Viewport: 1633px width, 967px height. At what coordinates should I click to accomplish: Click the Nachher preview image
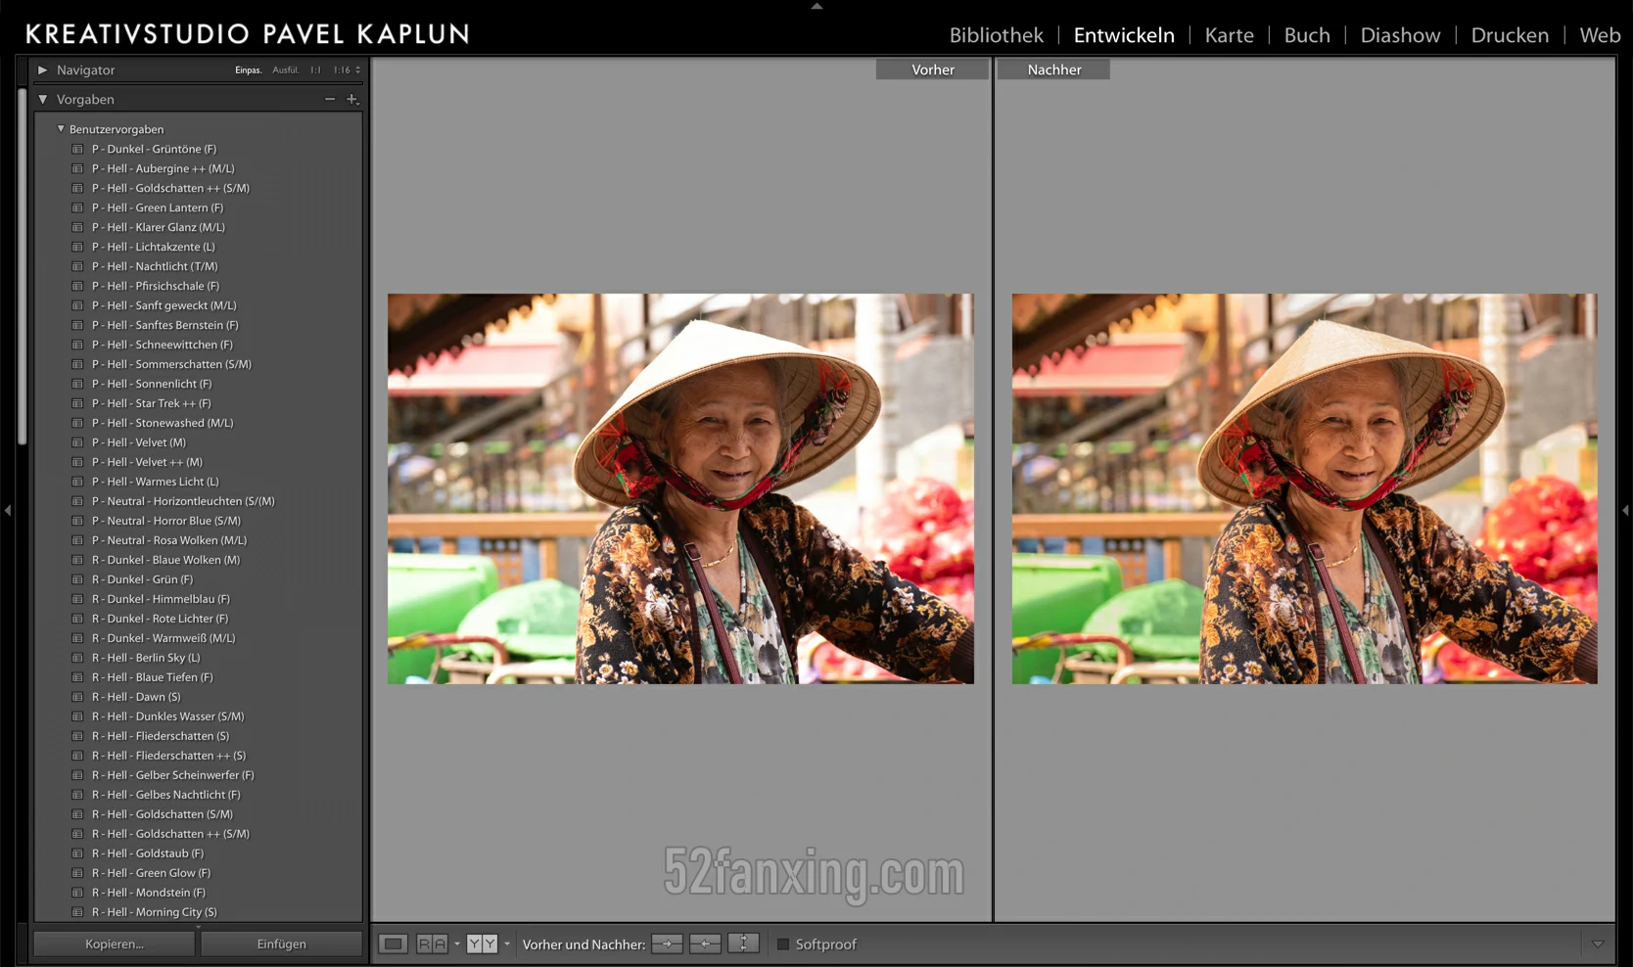1305,488
